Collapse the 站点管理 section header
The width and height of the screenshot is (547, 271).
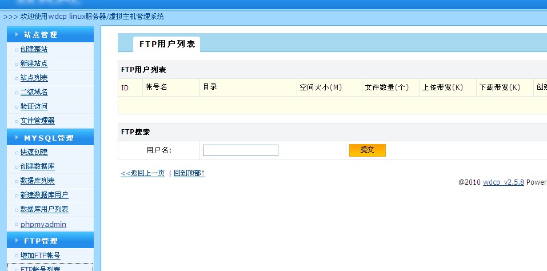(49, 34)
